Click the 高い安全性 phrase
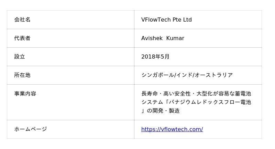The image size is (275, 149). [177, 94]
